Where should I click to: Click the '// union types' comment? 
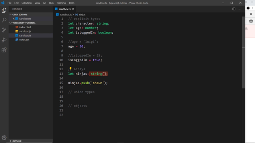[x=81, y=92]
